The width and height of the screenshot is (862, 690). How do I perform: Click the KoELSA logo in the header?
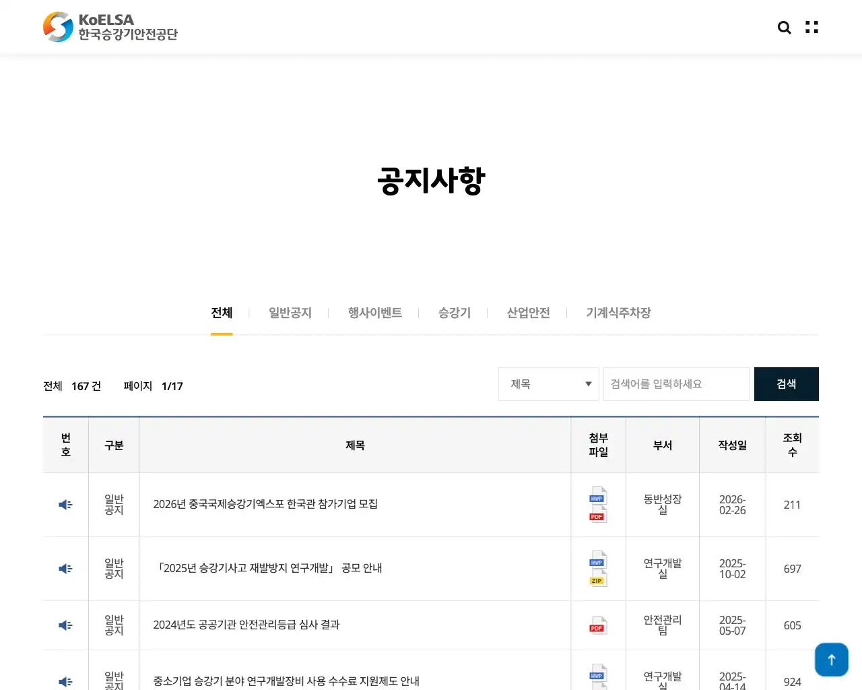(110, 27)
